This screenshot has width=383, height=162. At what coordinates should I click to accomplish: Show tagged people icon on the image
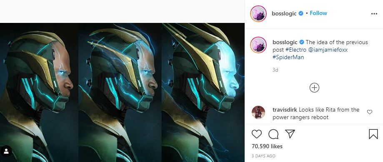(x=6, y=152)
